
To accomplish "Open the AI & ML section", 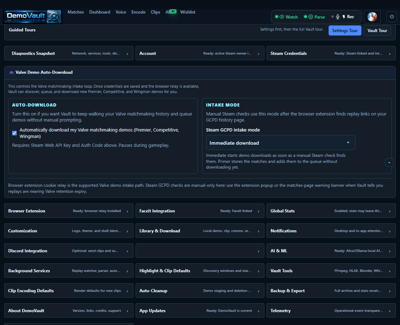I will click(331, 251).
